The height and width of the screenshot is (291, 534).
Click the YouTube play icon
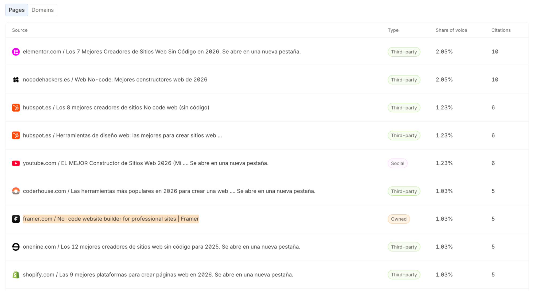point(16,163)
